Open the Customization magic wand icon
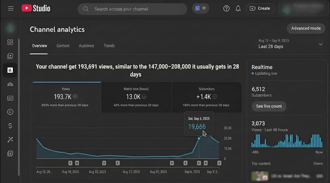The image size is (330, 183). (x=10, y=140)
